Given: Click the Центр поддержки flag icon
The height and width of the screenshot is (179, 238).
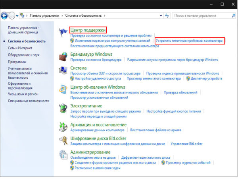Looking at the screenshot, I should click(x=63, y=32).
